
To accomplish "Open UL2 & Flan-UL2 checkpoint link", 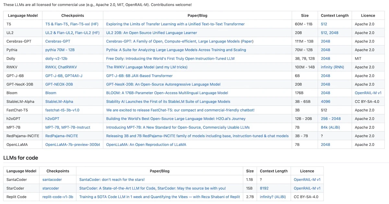I will [x=59, y=33].
